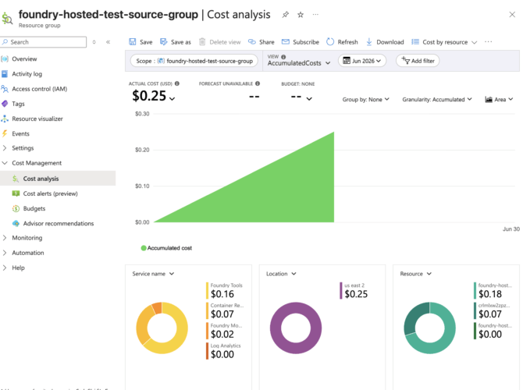Collapse the sidebar with double chevron
This screenshot has height=390, width=523.
click(108, 42)
